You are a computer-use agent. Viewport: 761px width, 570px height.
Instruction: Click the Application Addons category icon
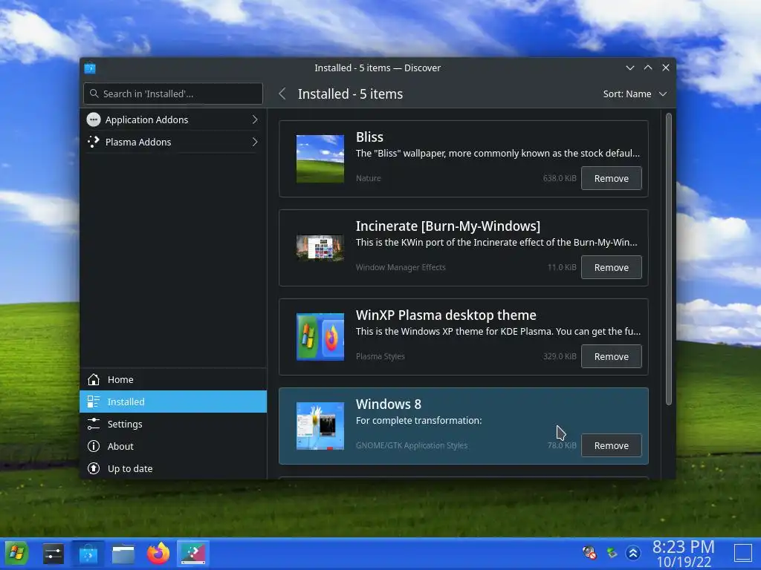(94, 119)
